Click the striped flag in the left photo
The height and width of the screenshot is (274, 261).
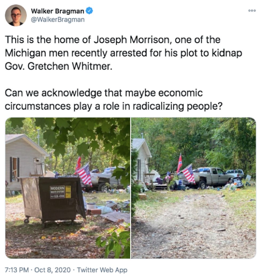tap(85, 175)
